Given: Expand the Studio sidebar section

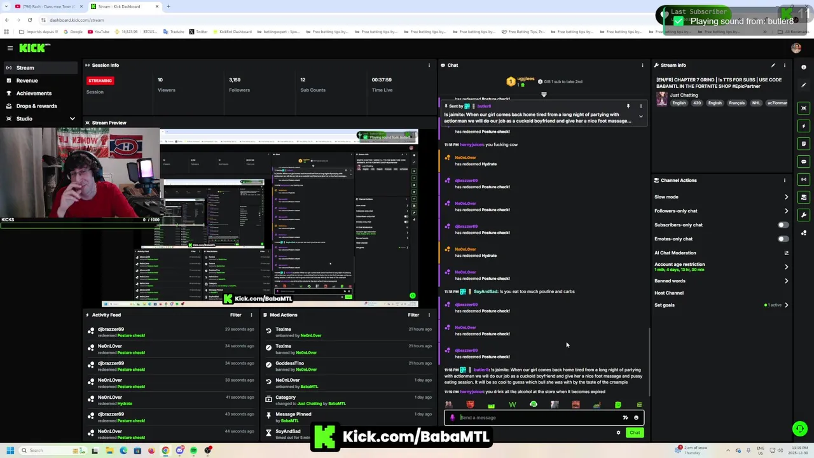Looking at the screenshot, I should click(72, 119).
